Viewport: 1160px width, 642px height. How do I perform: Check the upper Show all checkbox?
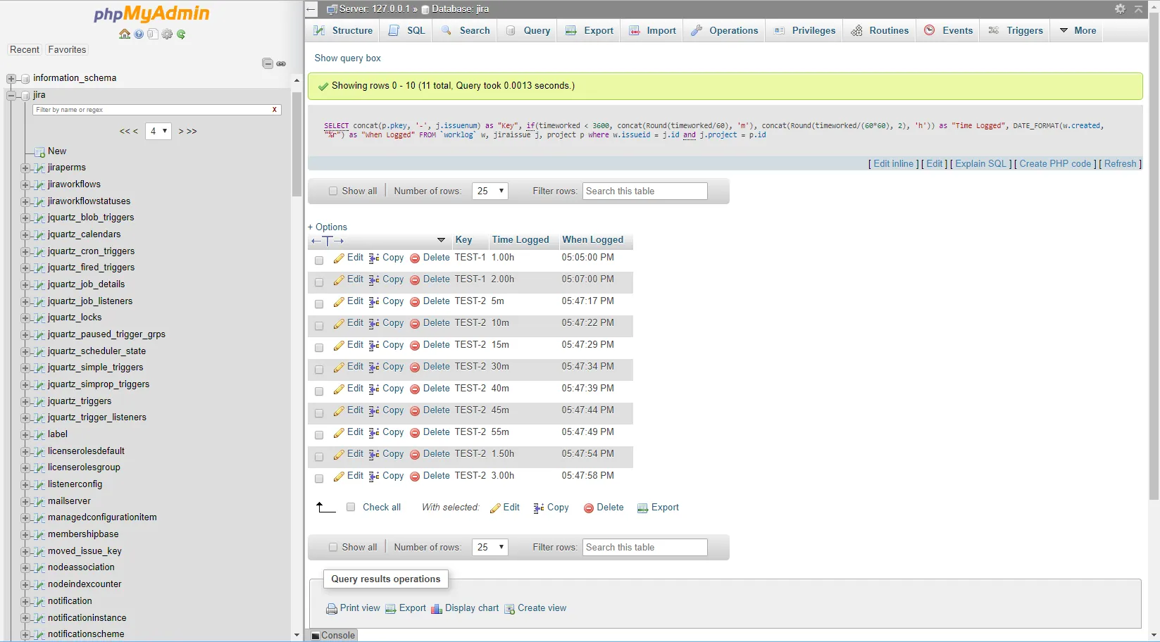(x=333, y=191)
